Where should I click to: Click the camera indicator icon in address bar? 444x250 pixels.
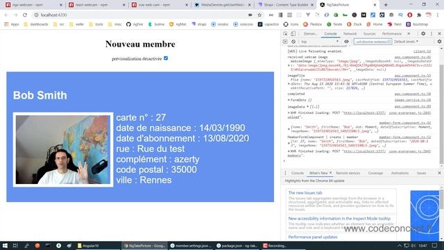coord(250,15)
